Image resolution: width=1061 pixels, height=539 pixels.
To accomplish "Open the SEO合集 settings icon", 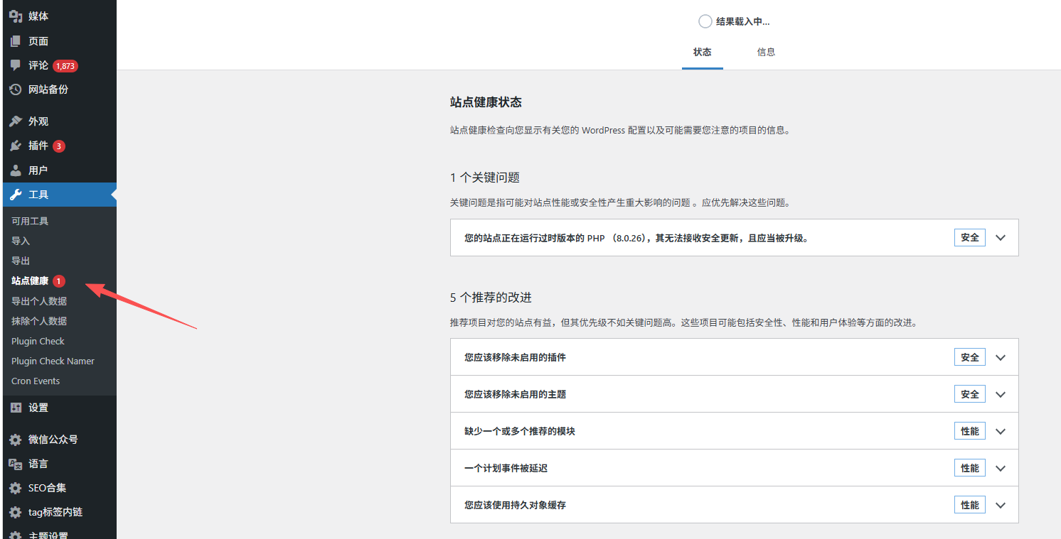I will 16,488.
